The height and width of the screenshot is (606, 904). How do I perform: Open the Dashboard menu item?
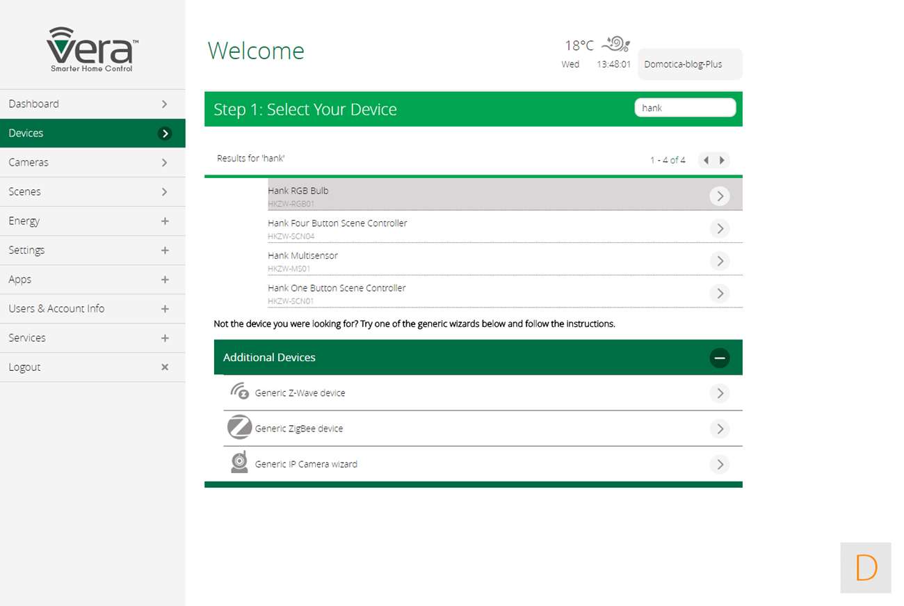coord(92,104)
